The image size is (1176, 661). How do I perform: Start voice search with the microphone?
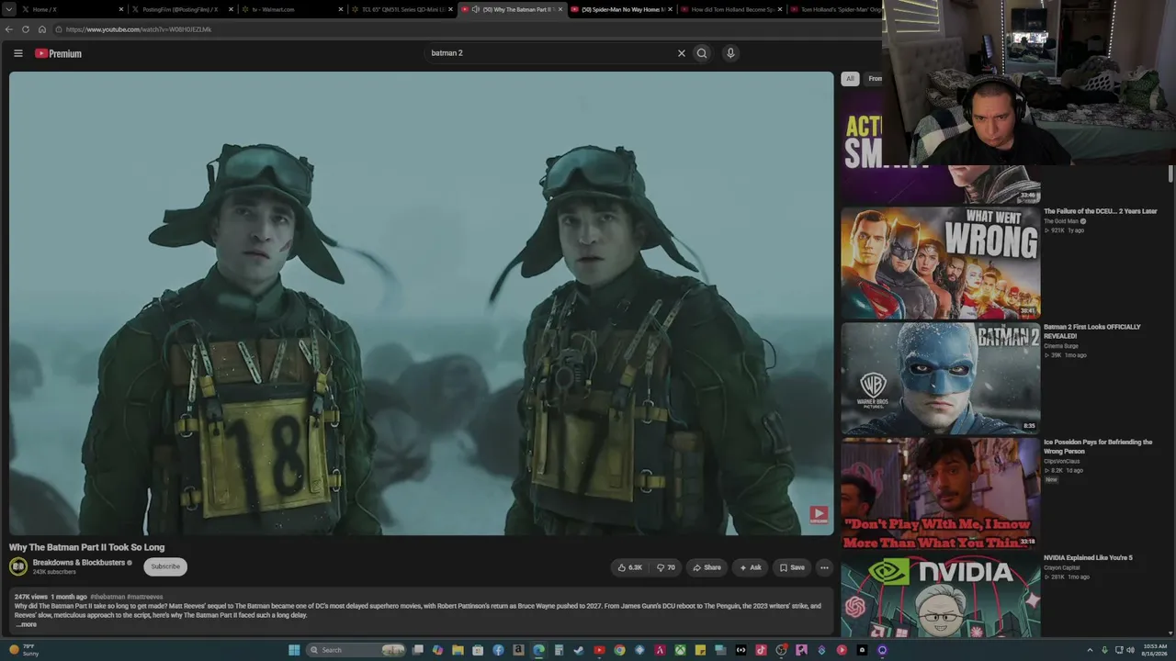click(730, 53)
